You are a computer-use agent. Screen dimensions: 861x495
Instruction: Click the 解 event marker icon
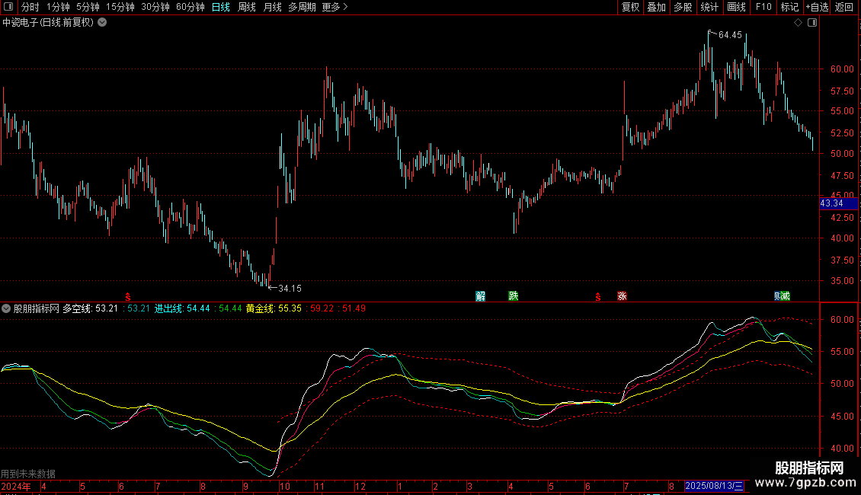pos(481,296)
